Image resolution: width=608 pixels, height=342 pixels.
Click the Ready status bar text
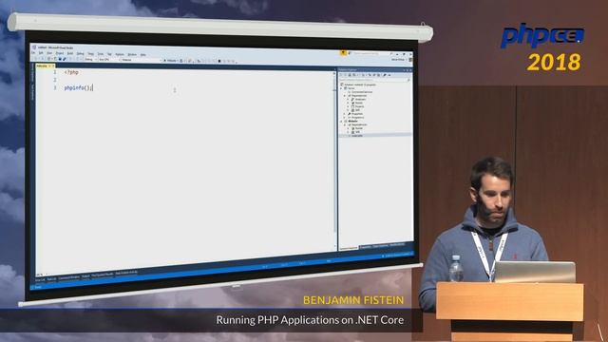click(x=38, y=287)
